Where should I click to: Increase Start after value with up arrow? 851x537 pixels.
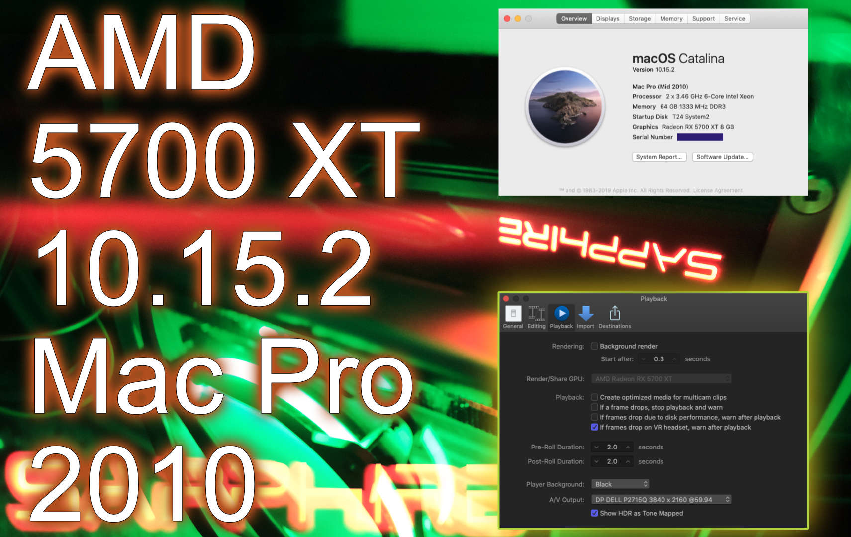pyautogui.click(x=675, y=359)
